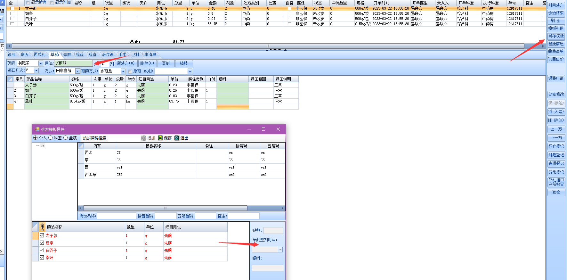Click the 复制 button

pyautogui.click(x=166, y=63)
